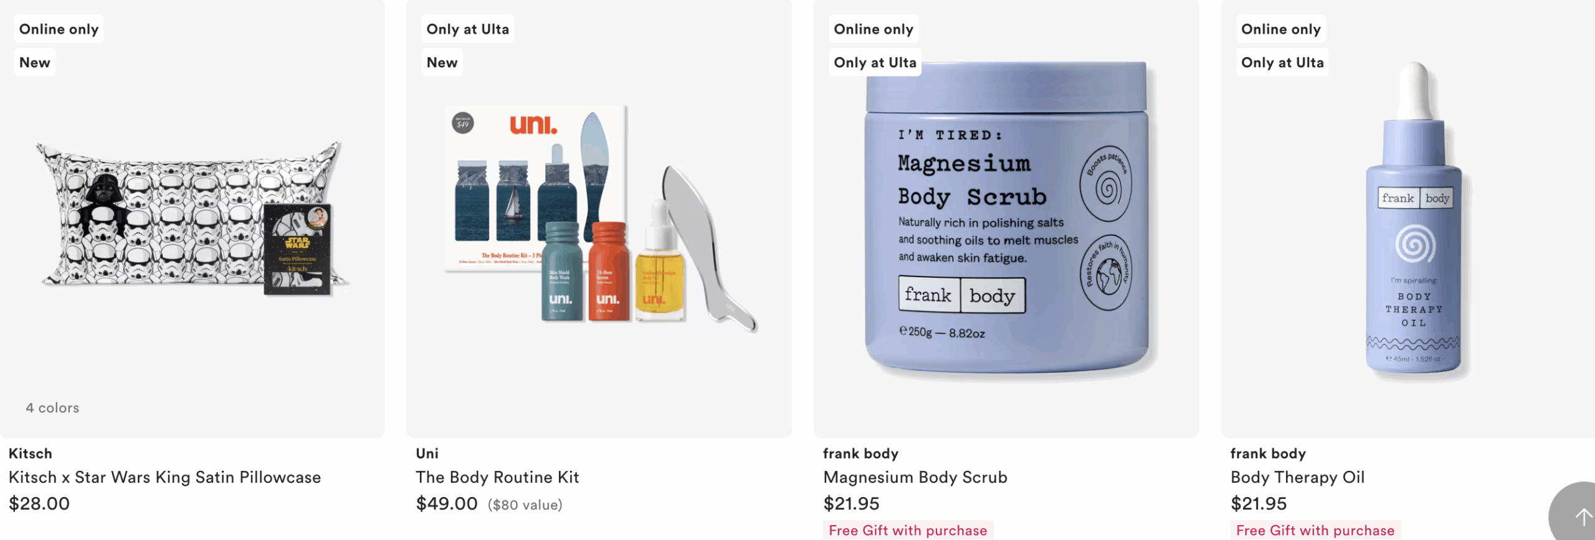
Task: Open the Magnesium Body Scrub title link
Action: click(x=915, y=477)
